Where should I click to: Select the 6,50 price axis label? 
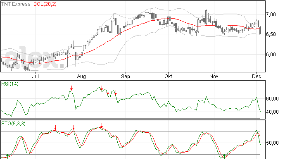[271, 34]
